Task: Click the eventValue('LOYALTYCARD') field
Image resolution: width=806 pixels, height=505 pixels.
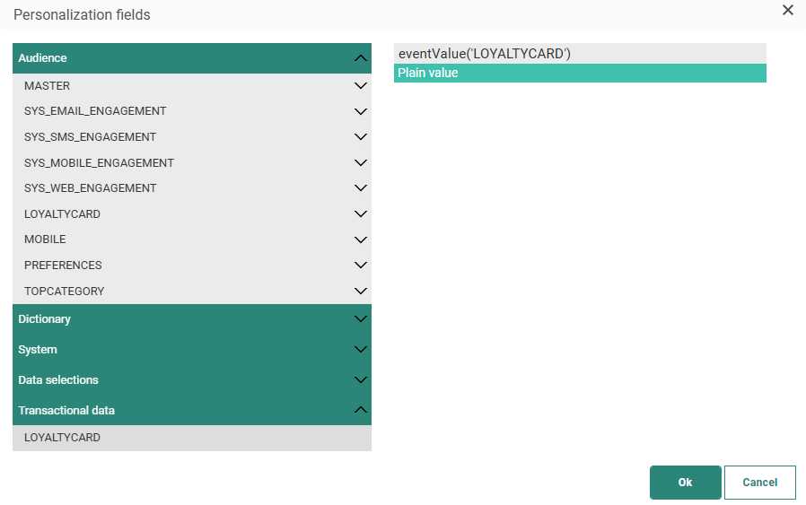Action: click(579, 54)
